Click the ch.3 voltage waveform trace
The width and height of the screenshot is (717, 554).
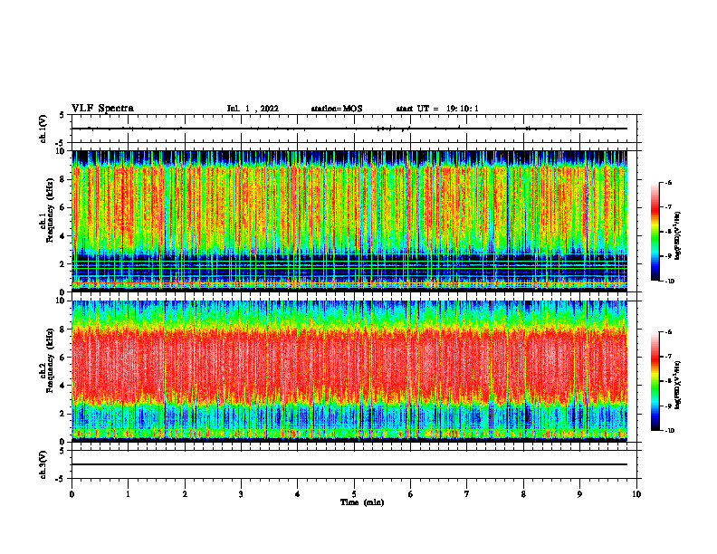tap(349, 464)
